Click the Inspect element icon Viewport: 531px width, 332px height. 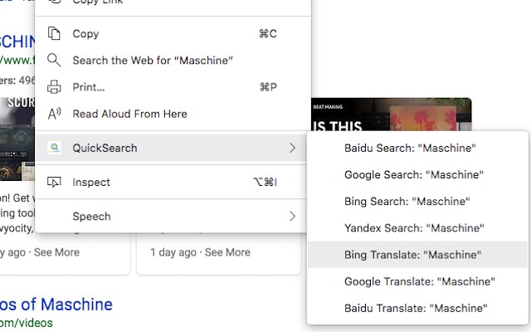click(x=55, y=182)
